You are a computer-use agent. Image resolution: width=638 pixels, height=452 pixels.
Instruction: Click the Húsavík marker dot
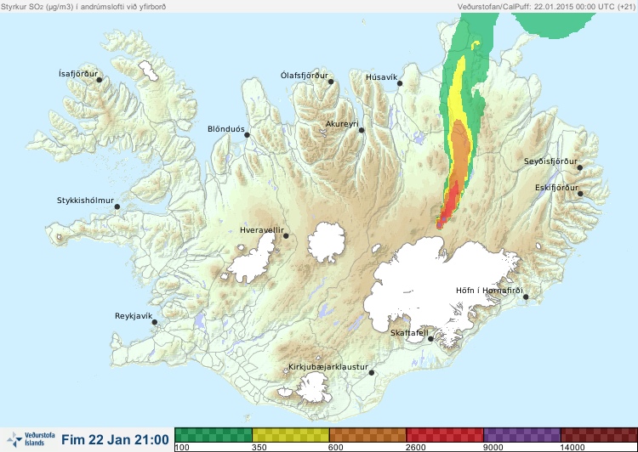click(400, 83)
